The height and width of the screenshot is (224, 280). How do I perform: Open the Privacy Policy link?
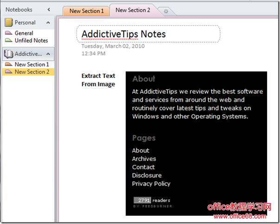pyautogui.click(x=151, y=184)
